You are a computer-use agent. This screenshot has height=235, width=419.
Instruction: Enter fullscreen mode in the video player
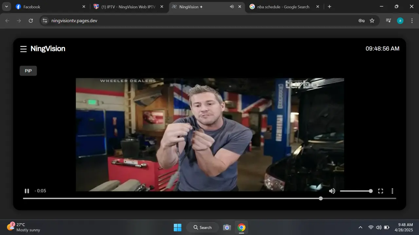tap(380, 191)
